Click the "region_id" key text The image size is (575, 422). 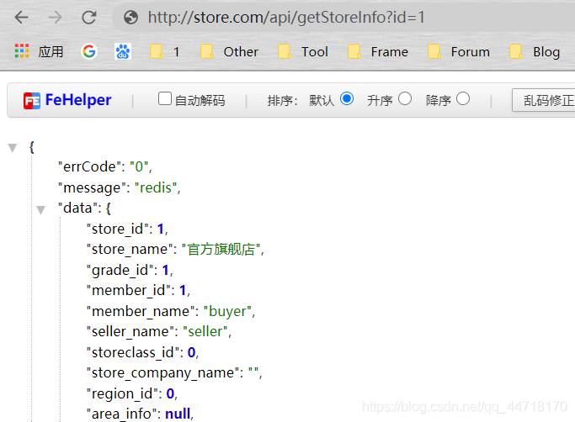(x=122, y=393)
